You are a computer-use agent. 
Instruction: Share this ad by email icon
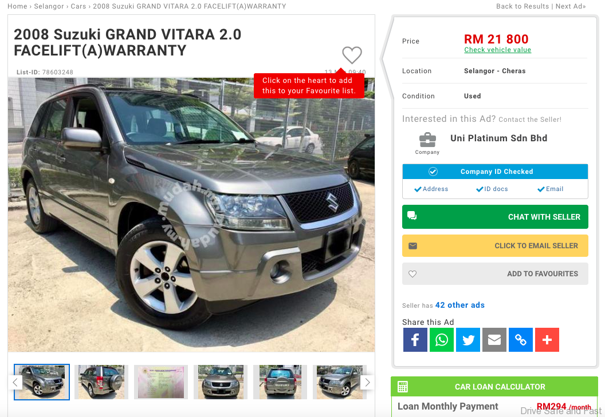point(494,340)
